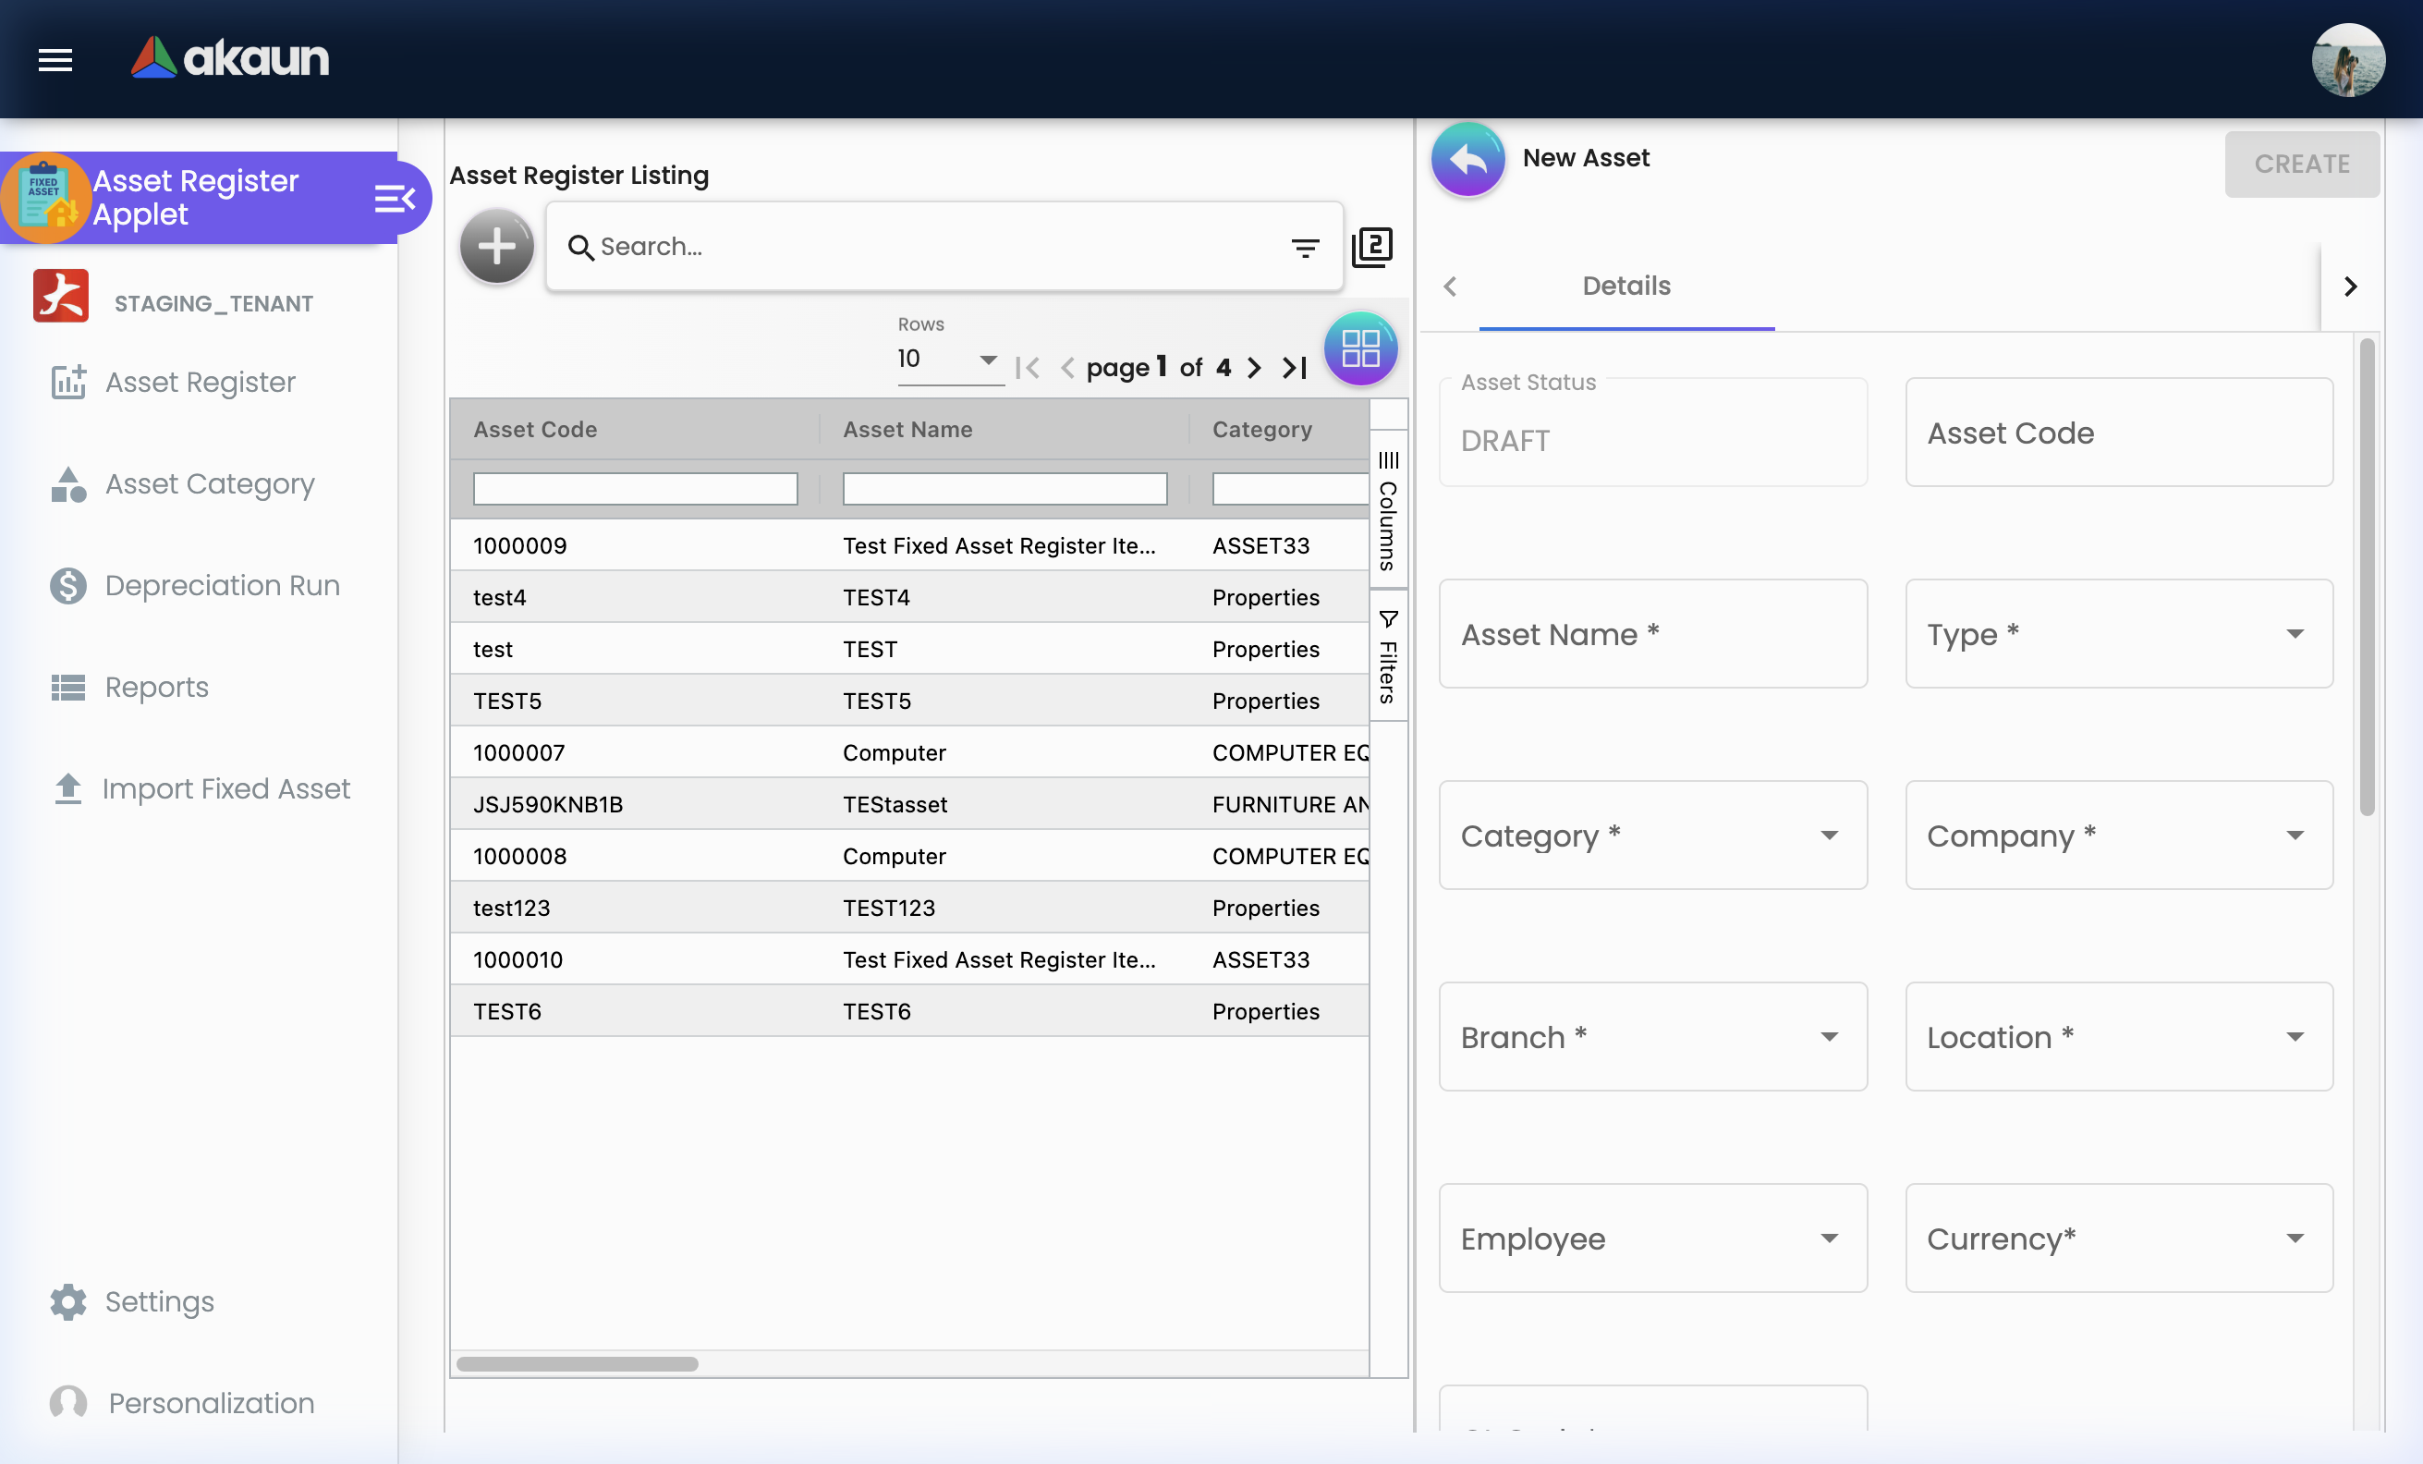Toggle the duplicate listing view icon
This screenshot has height=1464, width=2423.
pyautogui.click(x=1373, y=247)
